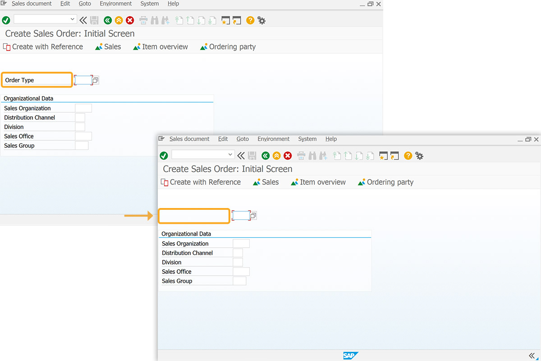Focus the Sales Group field in the front window
Screen dimensions: 541x361
coord(239,281)
